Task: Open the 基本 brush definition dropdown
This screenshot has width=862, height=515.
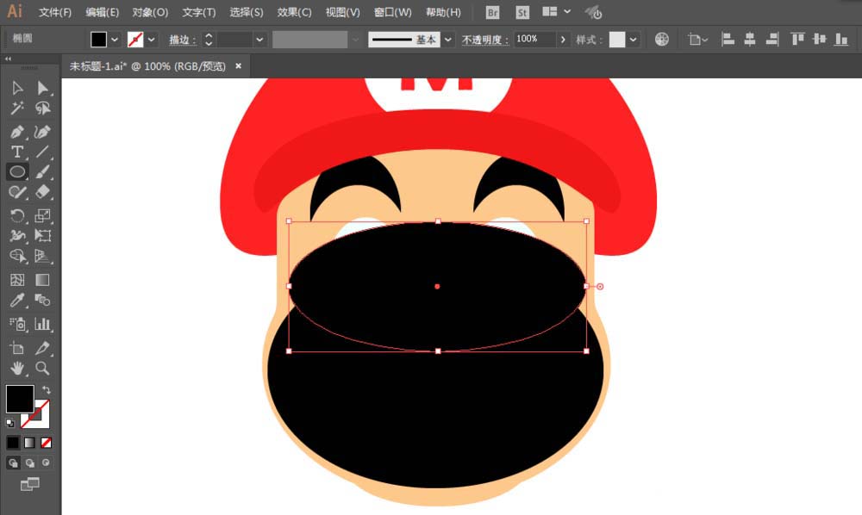Action: click(x=448, y=40)
